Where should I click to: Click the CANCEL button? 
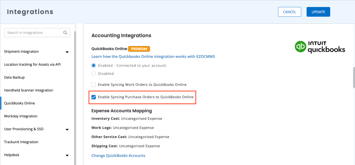click(289, 12)
